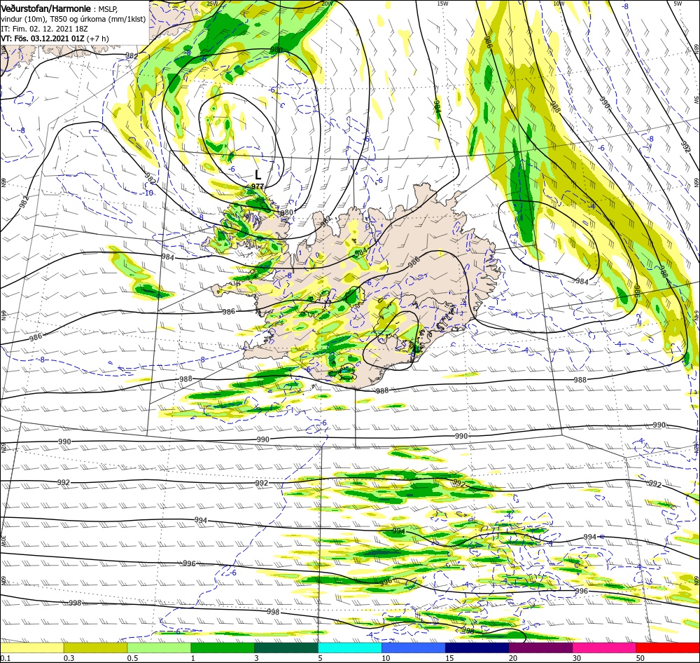Viewport: 700px width, 663px height.
Task: Click the 0.5 legend value
Action: click(132, 658)
